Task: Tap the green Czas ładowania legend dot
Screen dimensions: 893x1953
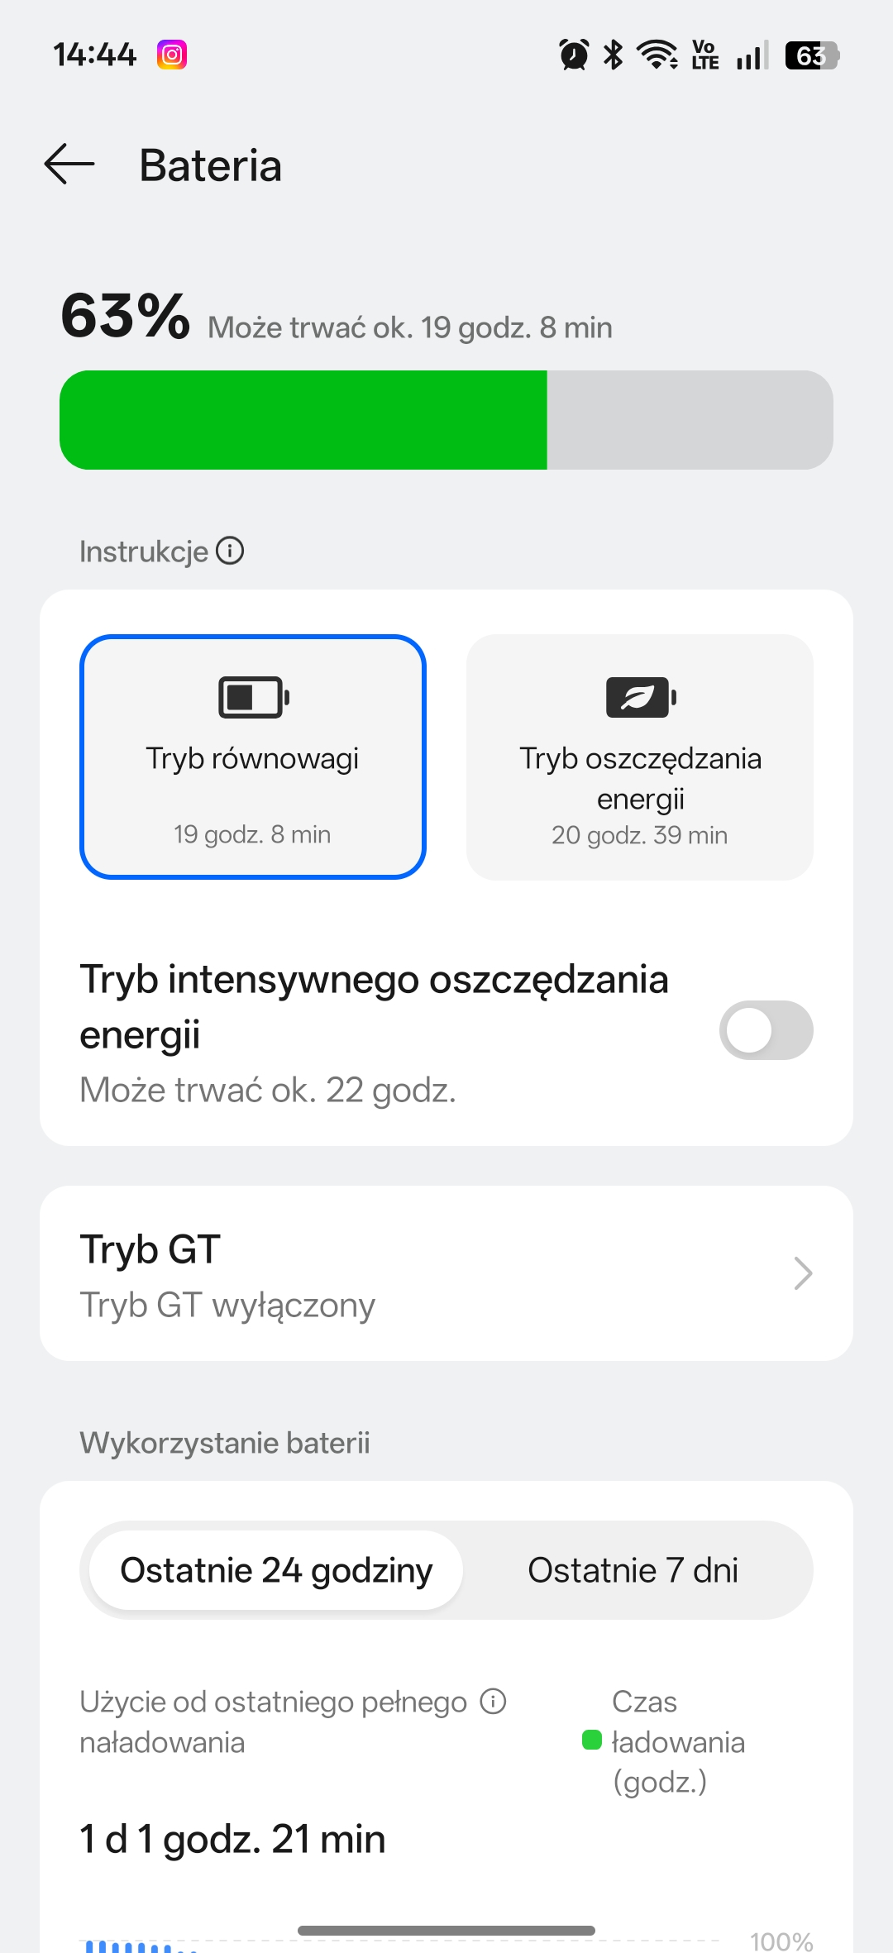Action: pos(592,1740)
